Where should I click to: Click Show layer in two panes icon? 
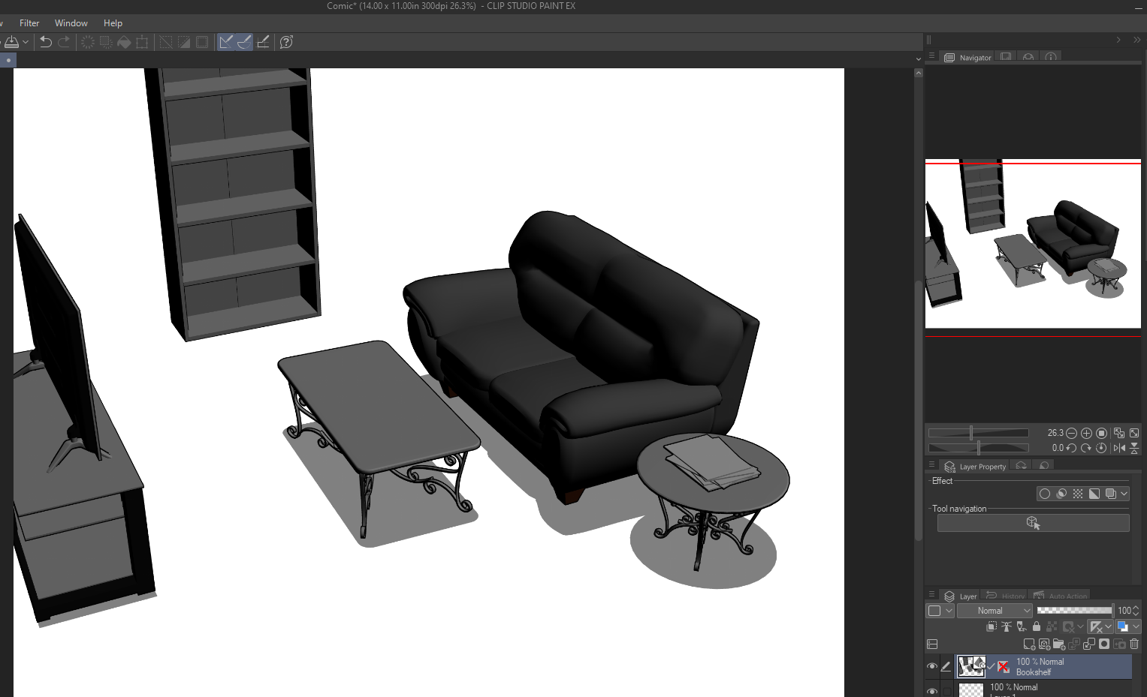(x=933, y=644)
